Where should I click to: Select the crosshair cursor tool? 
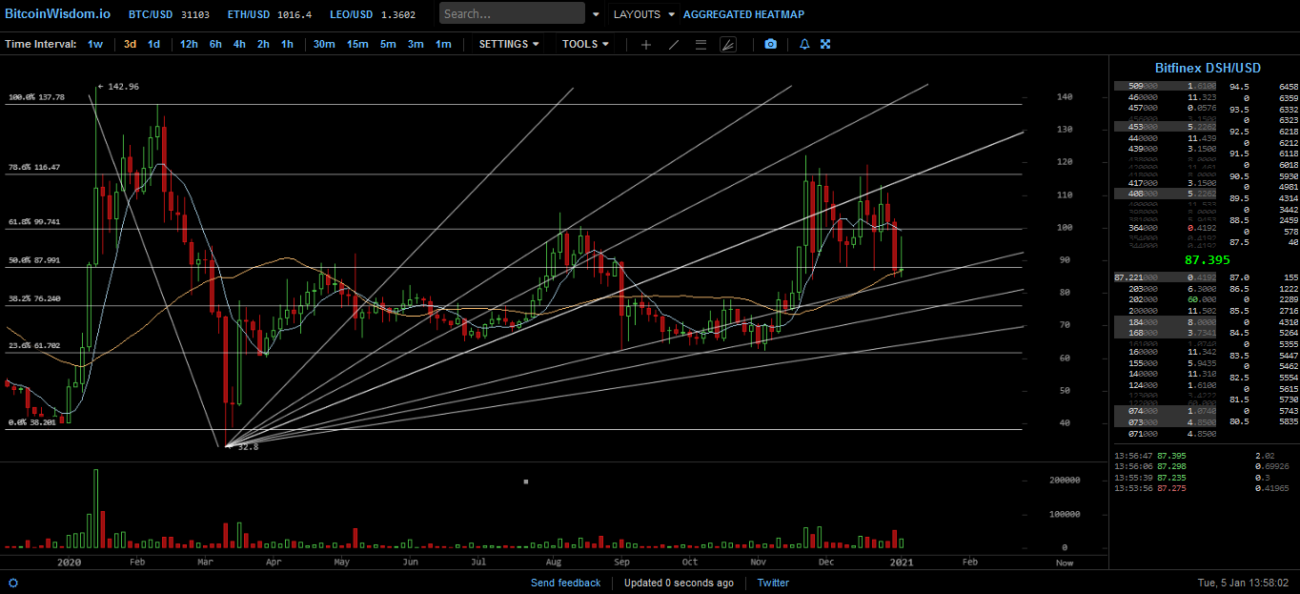646,44
